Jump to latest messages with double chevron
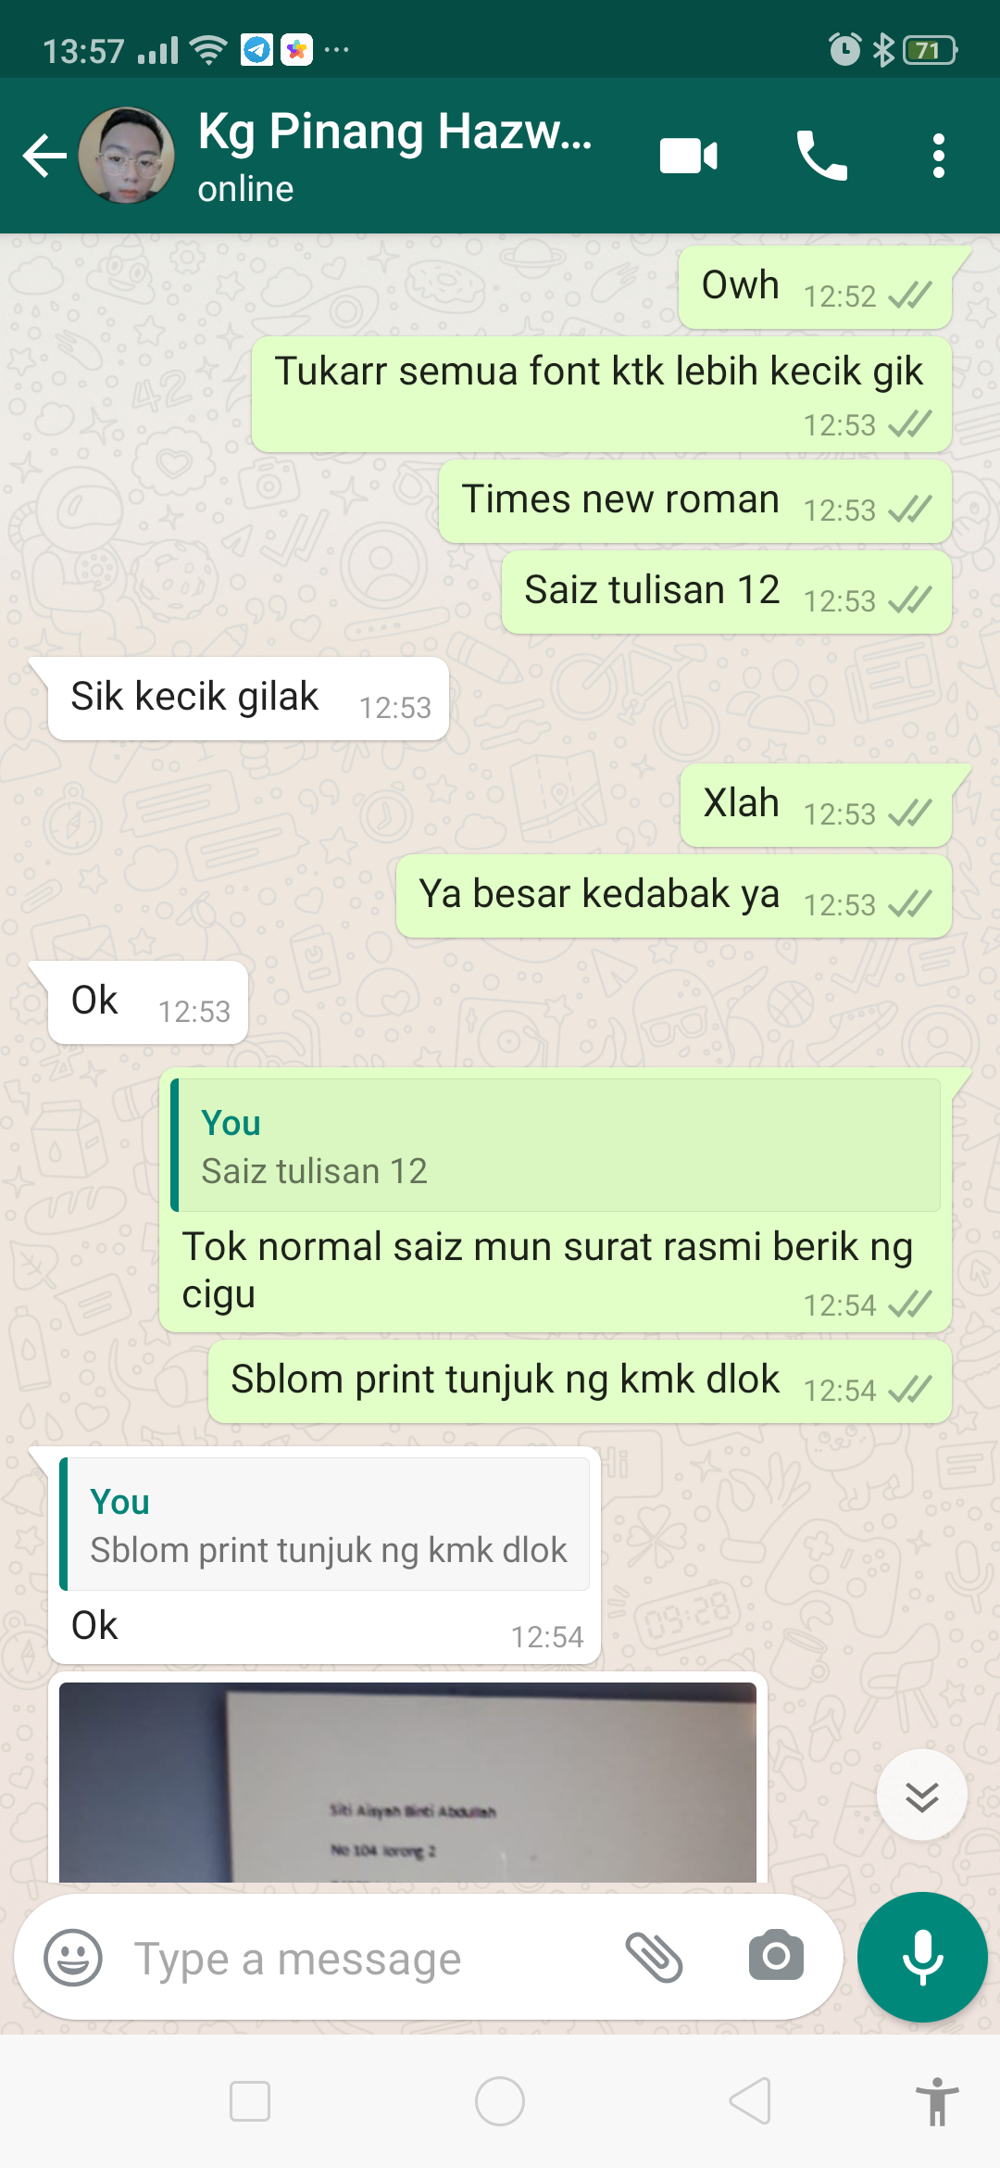This screenshot has height=2168, width=1000. click(922, 1796)
